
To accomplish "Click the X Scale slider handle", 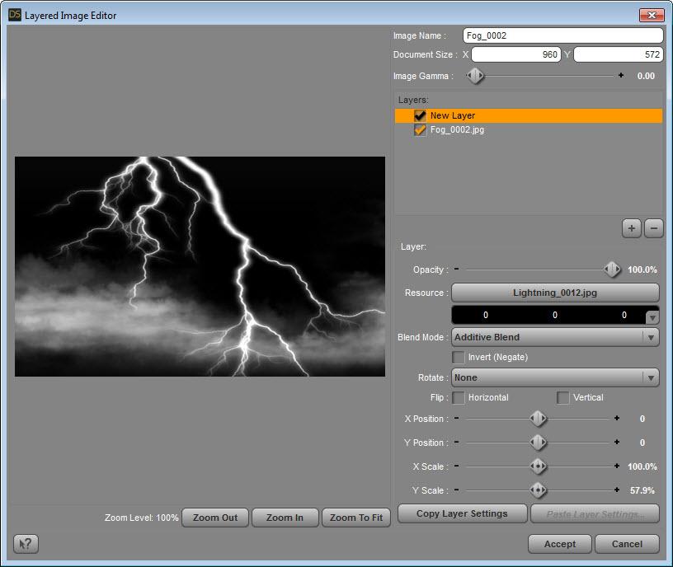I will click(x=538, y=466).
